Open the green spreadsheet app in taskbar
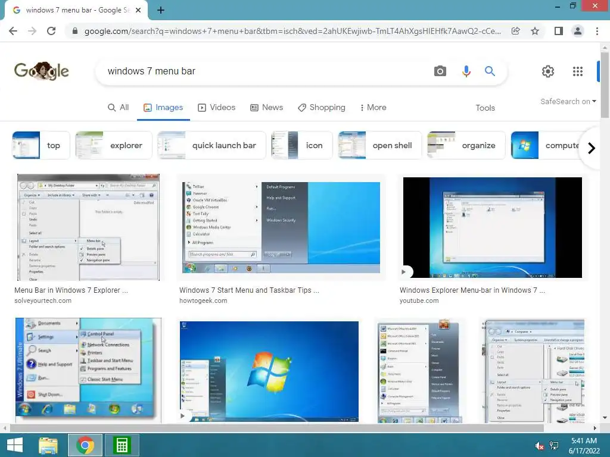Image resolution: width=610 pixels, height=457 pixels. coord(122,445)
